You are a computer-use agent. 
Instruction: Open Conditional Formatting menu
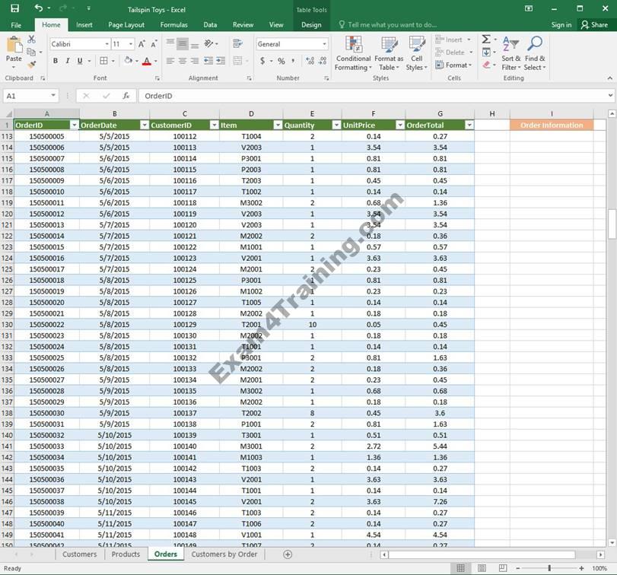click(353, 52)
